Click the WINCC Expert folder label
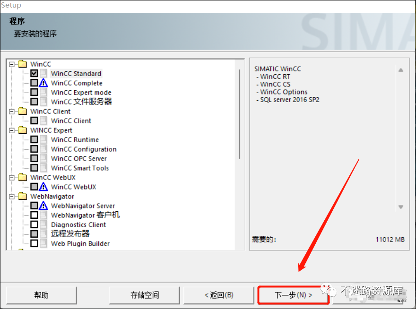 pos(51,130)
